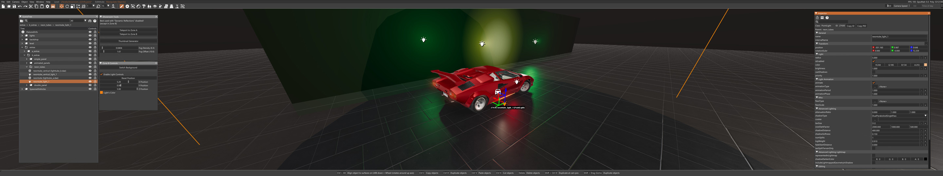The height and width of the screenshot is (176, 943).
Task: Collapse the neon_tubes folder
Action: coord(27,67)
